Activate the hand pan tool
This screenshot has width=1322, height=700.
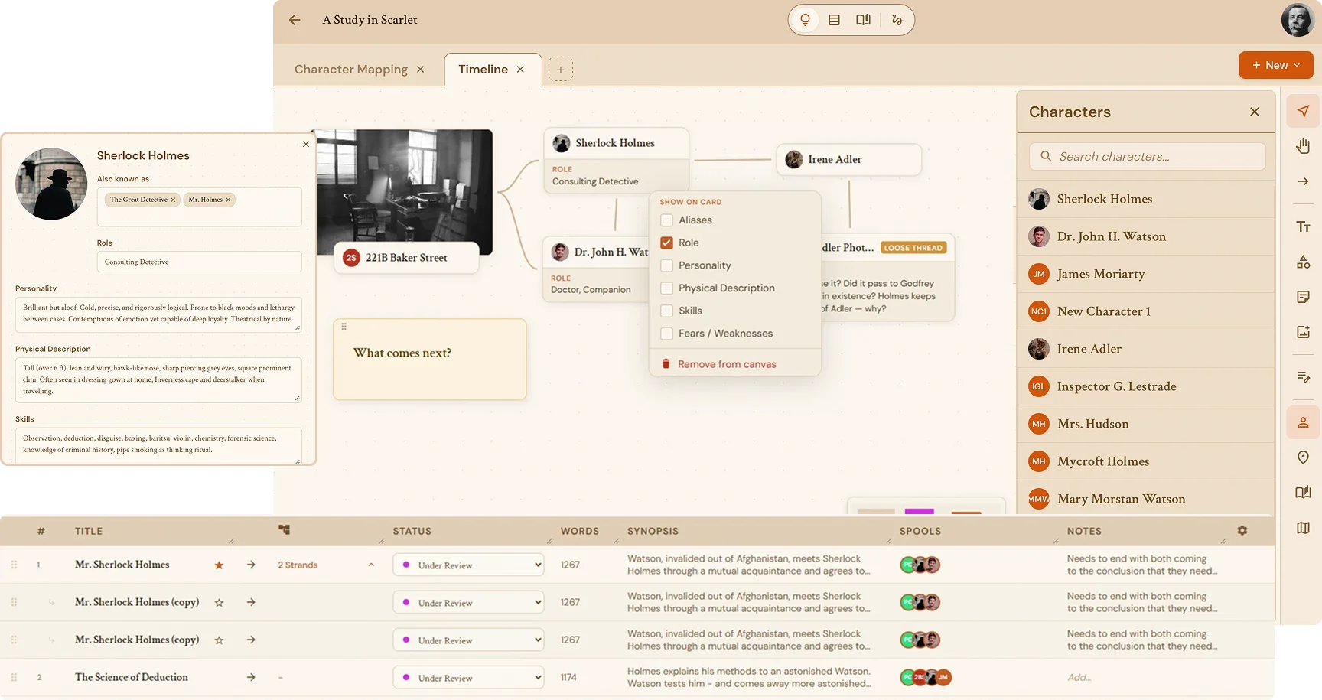click(x=1303, y=146)
